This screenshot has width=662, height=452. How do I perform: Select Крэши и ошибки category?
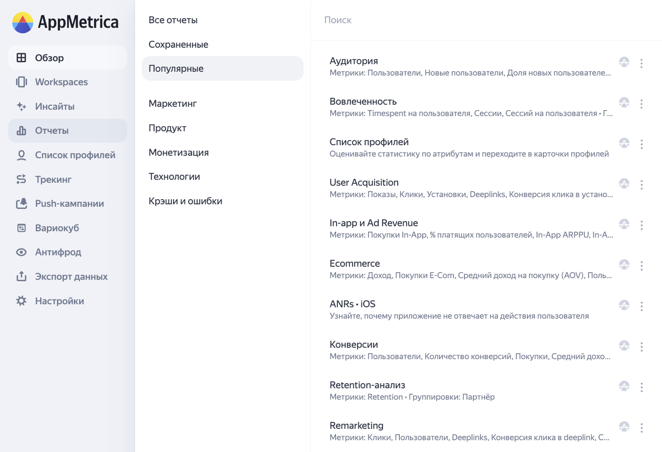click(185, 201)
